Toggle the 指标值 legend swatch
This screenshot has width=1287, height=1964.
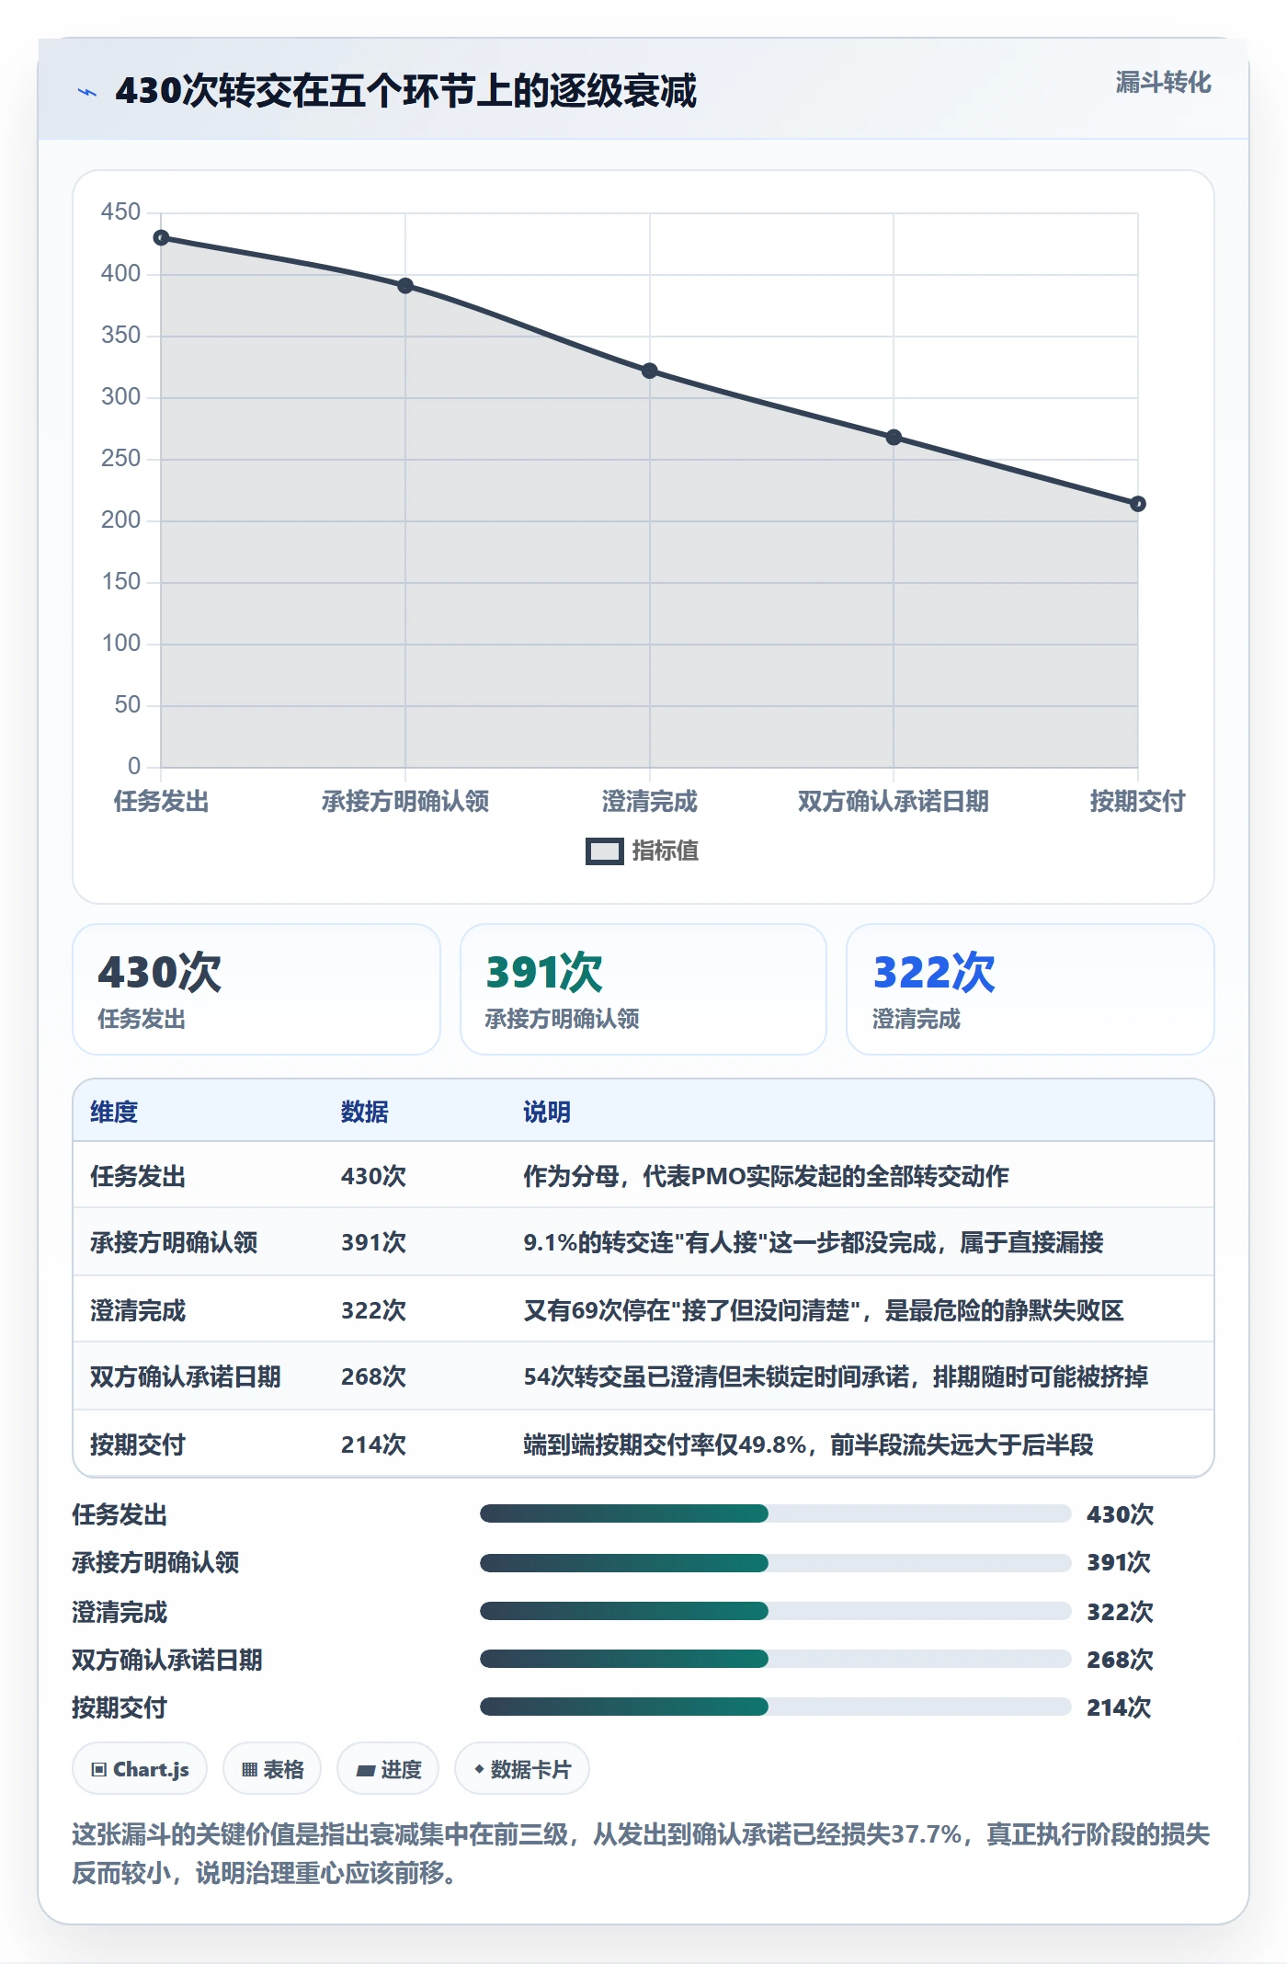pyautogui.click(x=604, y=851)
